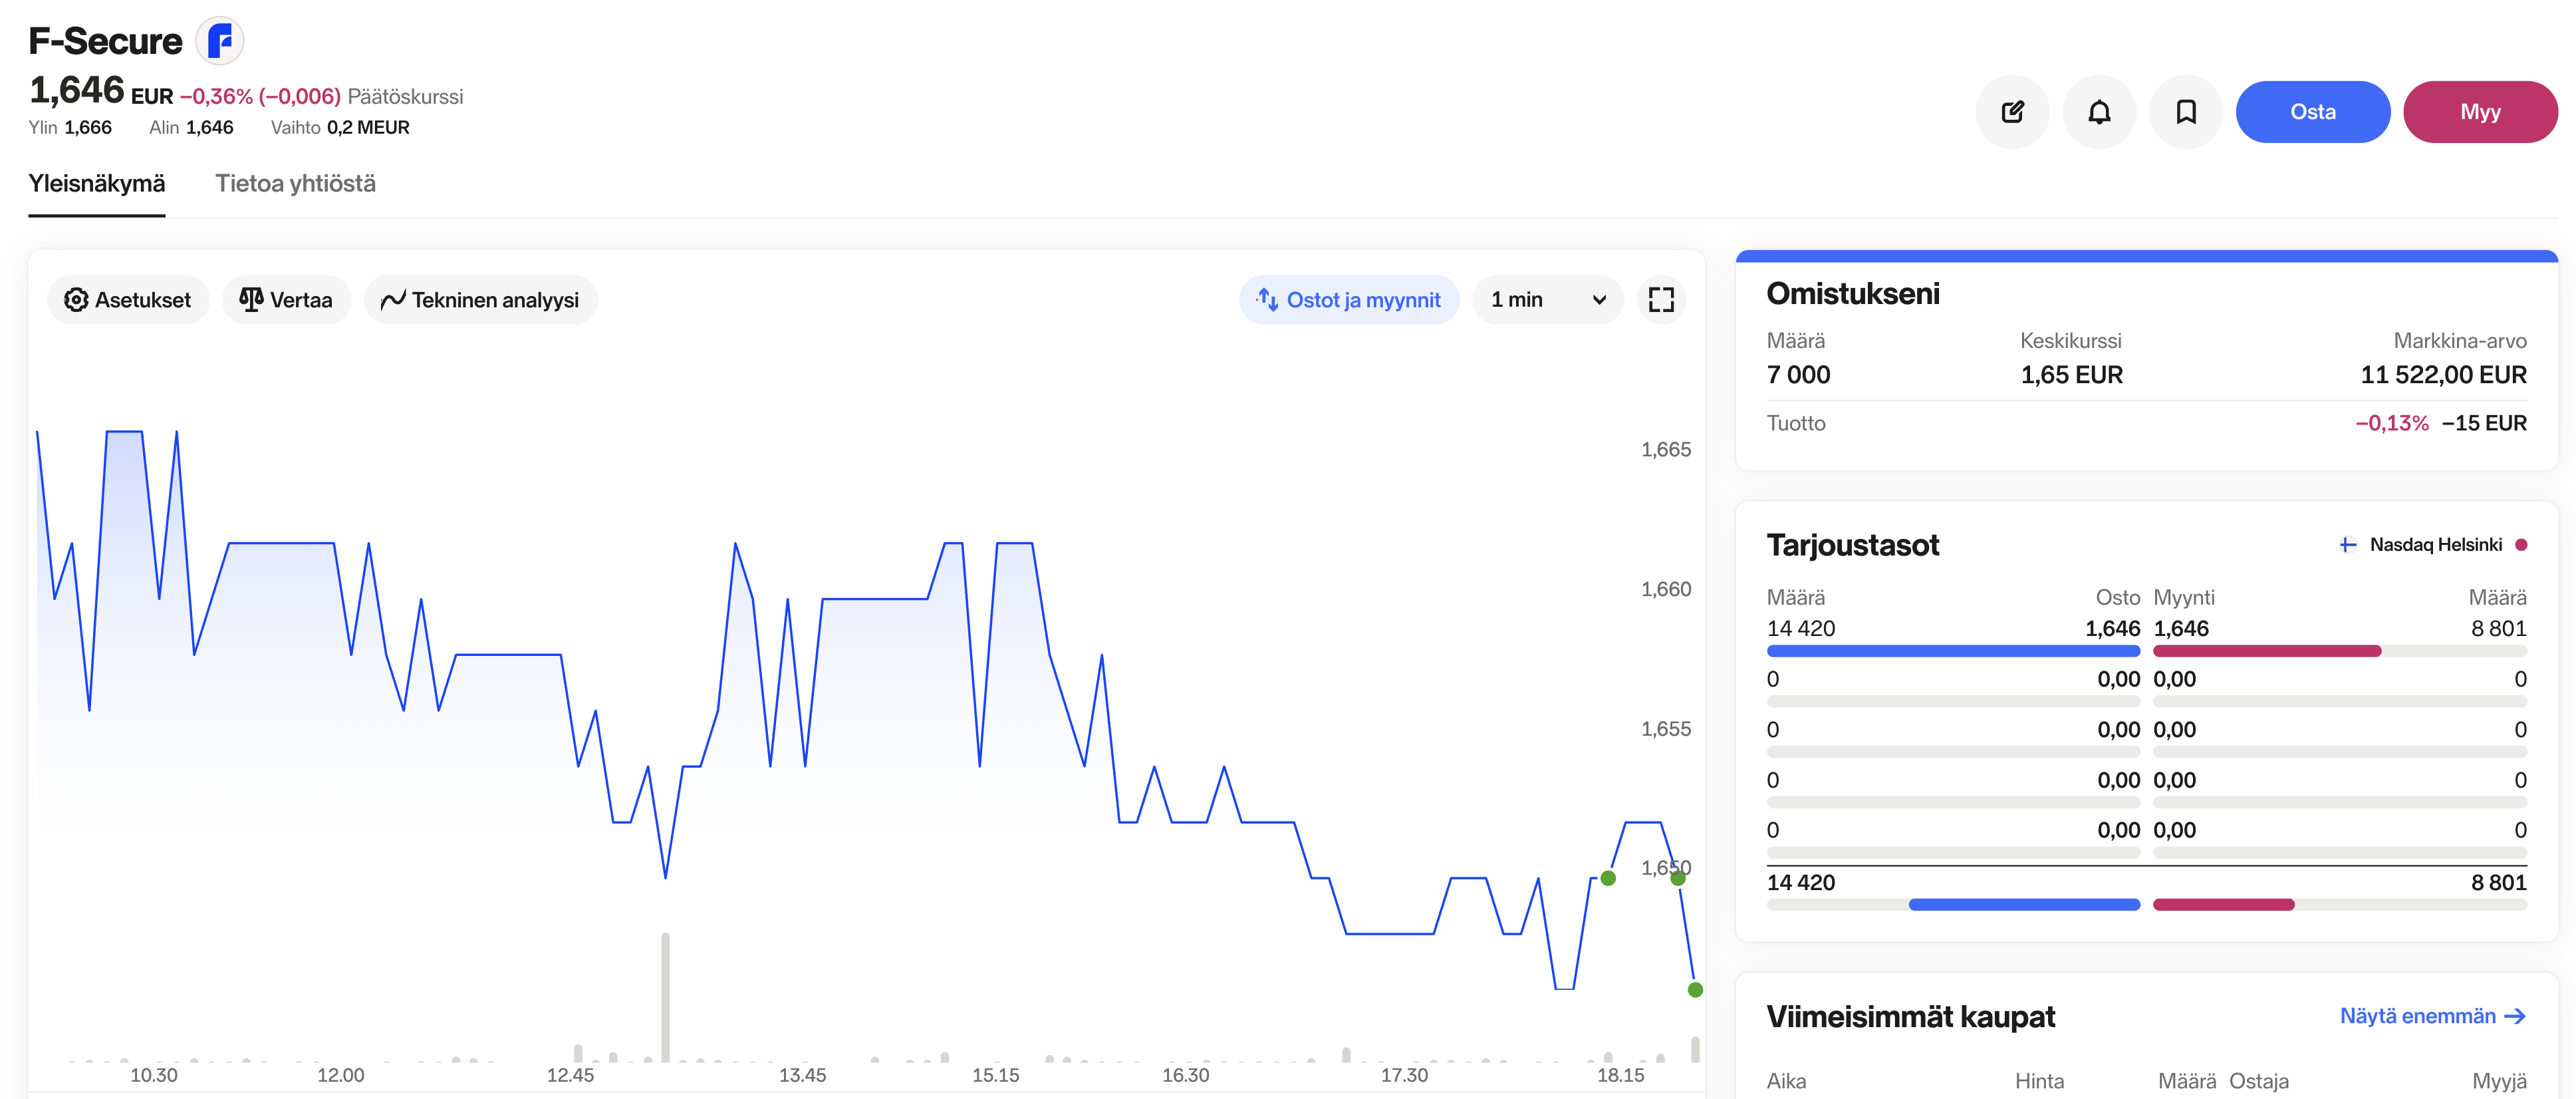Open the edit note pencil icon
Image resolution: width=2576 pixels, height=1099 pixels.
click(x=2012, y=112)
